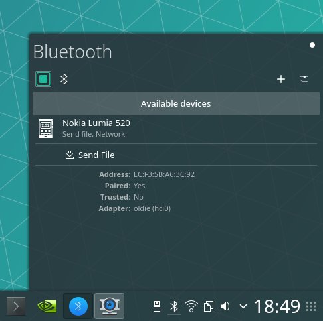Click the 18:49 clock
Screen dimensions: 323x321
(x=277, y=306)
